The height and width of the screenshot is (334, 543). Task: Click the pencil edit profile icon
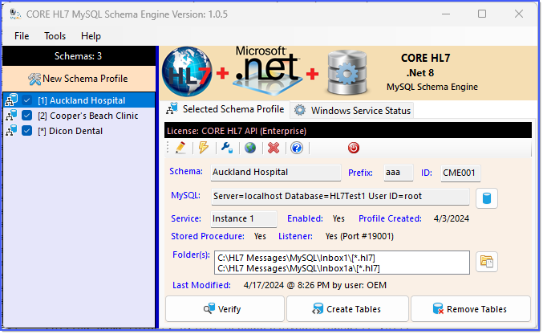pos(180,148)
